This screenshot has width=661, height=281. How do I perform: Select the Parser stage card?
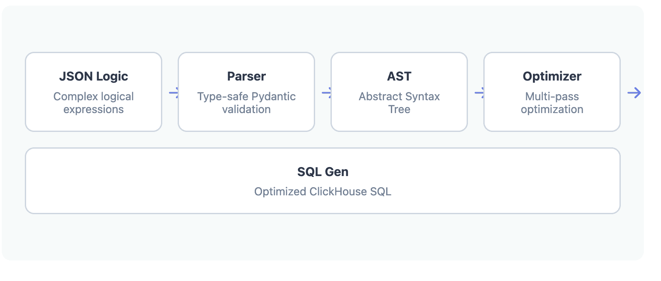click(246, 92)
